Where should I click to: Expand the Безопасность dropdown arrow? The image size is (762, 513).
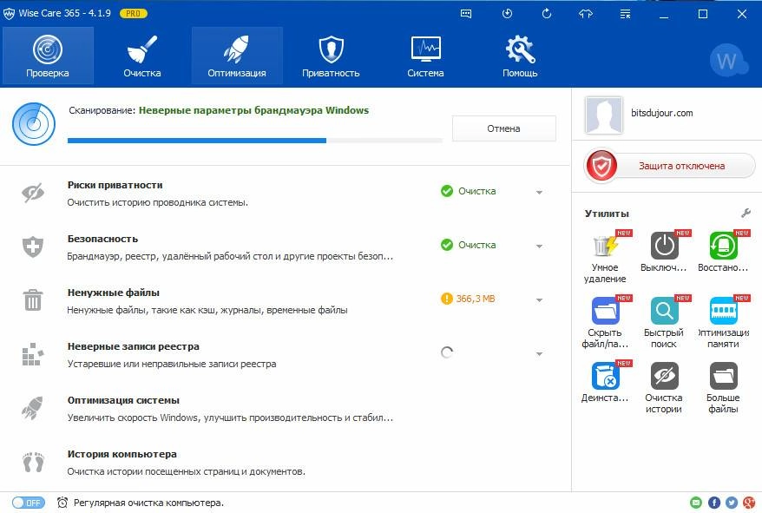(x=539, y=246)
